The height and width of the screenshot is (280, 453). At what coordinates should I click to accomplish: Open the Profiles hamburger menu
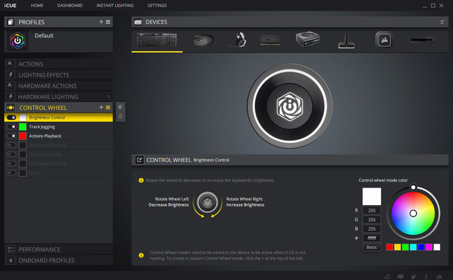click(108, 22)
